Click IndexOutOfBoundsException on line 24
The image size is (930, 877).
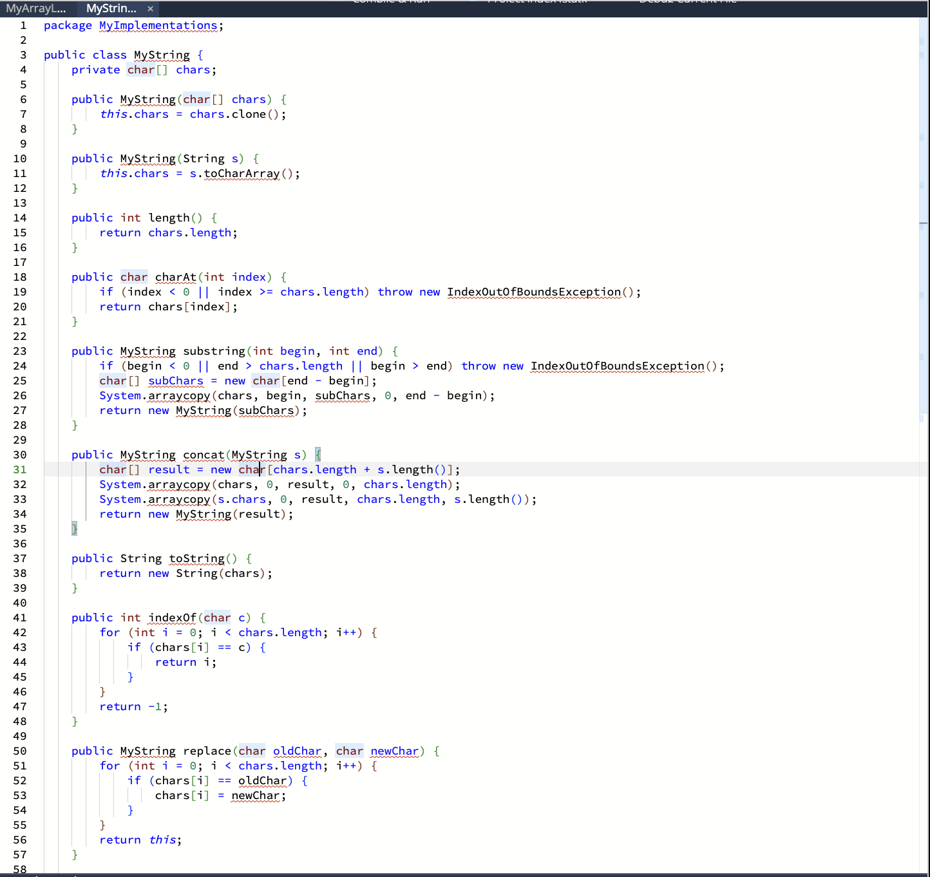618,366
